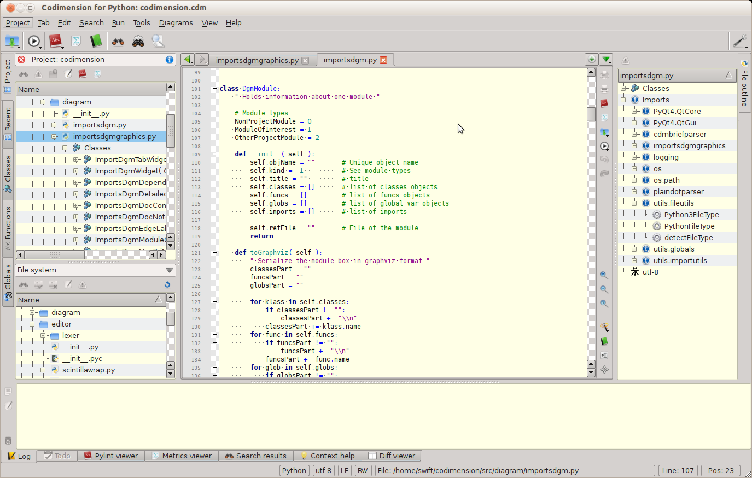Switch to the Diff viewer panel
This screenshot has height=478, width=752.
[x=392, y=456]
